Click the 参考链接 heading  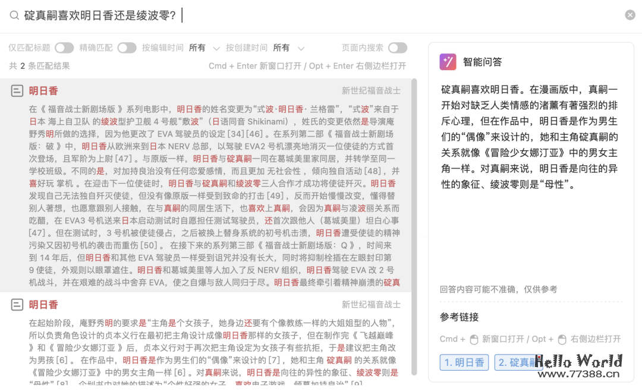point(459,317)
